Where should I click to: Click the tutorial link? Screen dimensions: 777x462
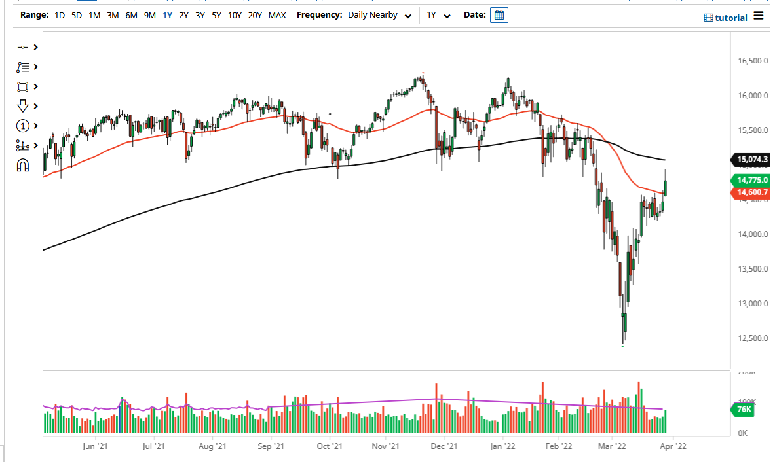click(x=725, y=18)
